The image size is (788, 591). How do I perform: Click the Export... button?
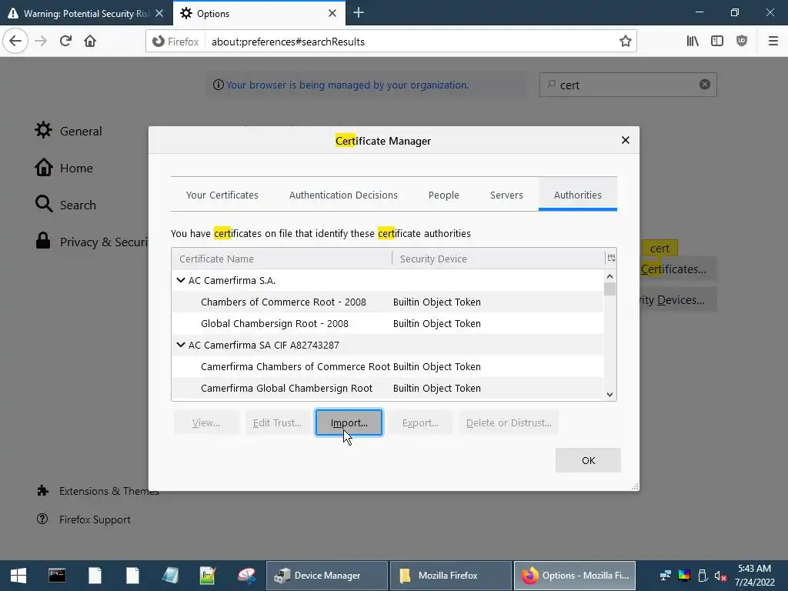pos(420,422)
